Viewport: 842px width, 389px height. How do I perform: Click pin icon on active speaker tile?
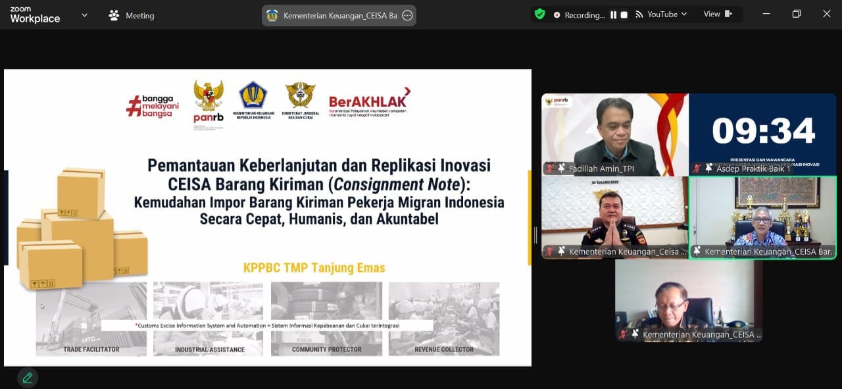click(x=697, y=251)
